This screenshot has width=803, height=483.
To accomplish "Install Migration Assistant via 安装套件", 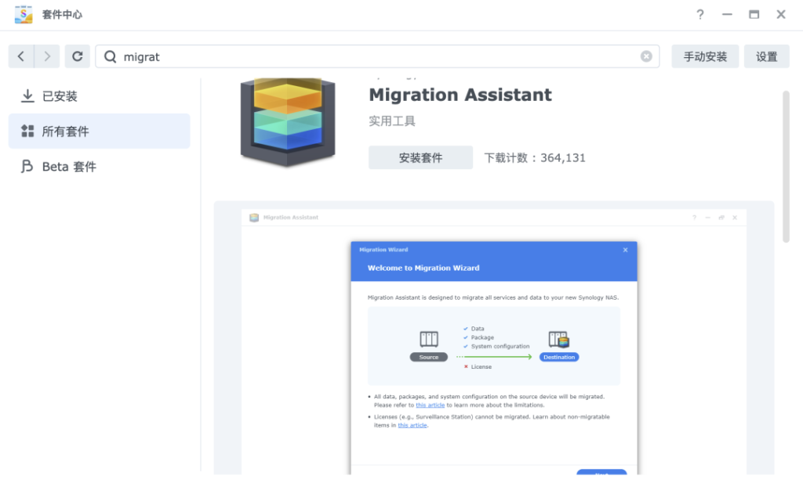I will click(420, 157).
